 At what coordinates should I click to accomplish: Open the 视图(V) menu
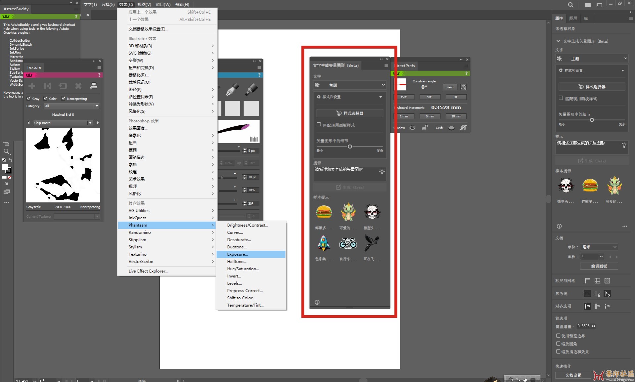144,4
